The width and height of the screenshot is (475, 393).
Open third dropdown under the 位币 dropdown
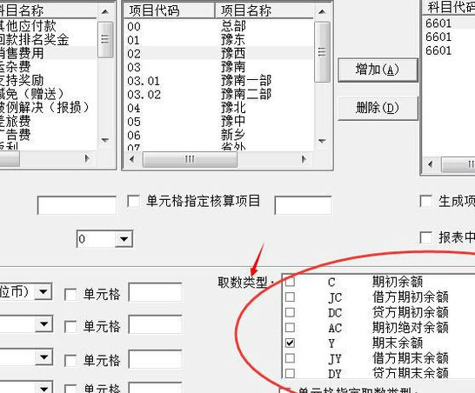(x=43, y=357)
